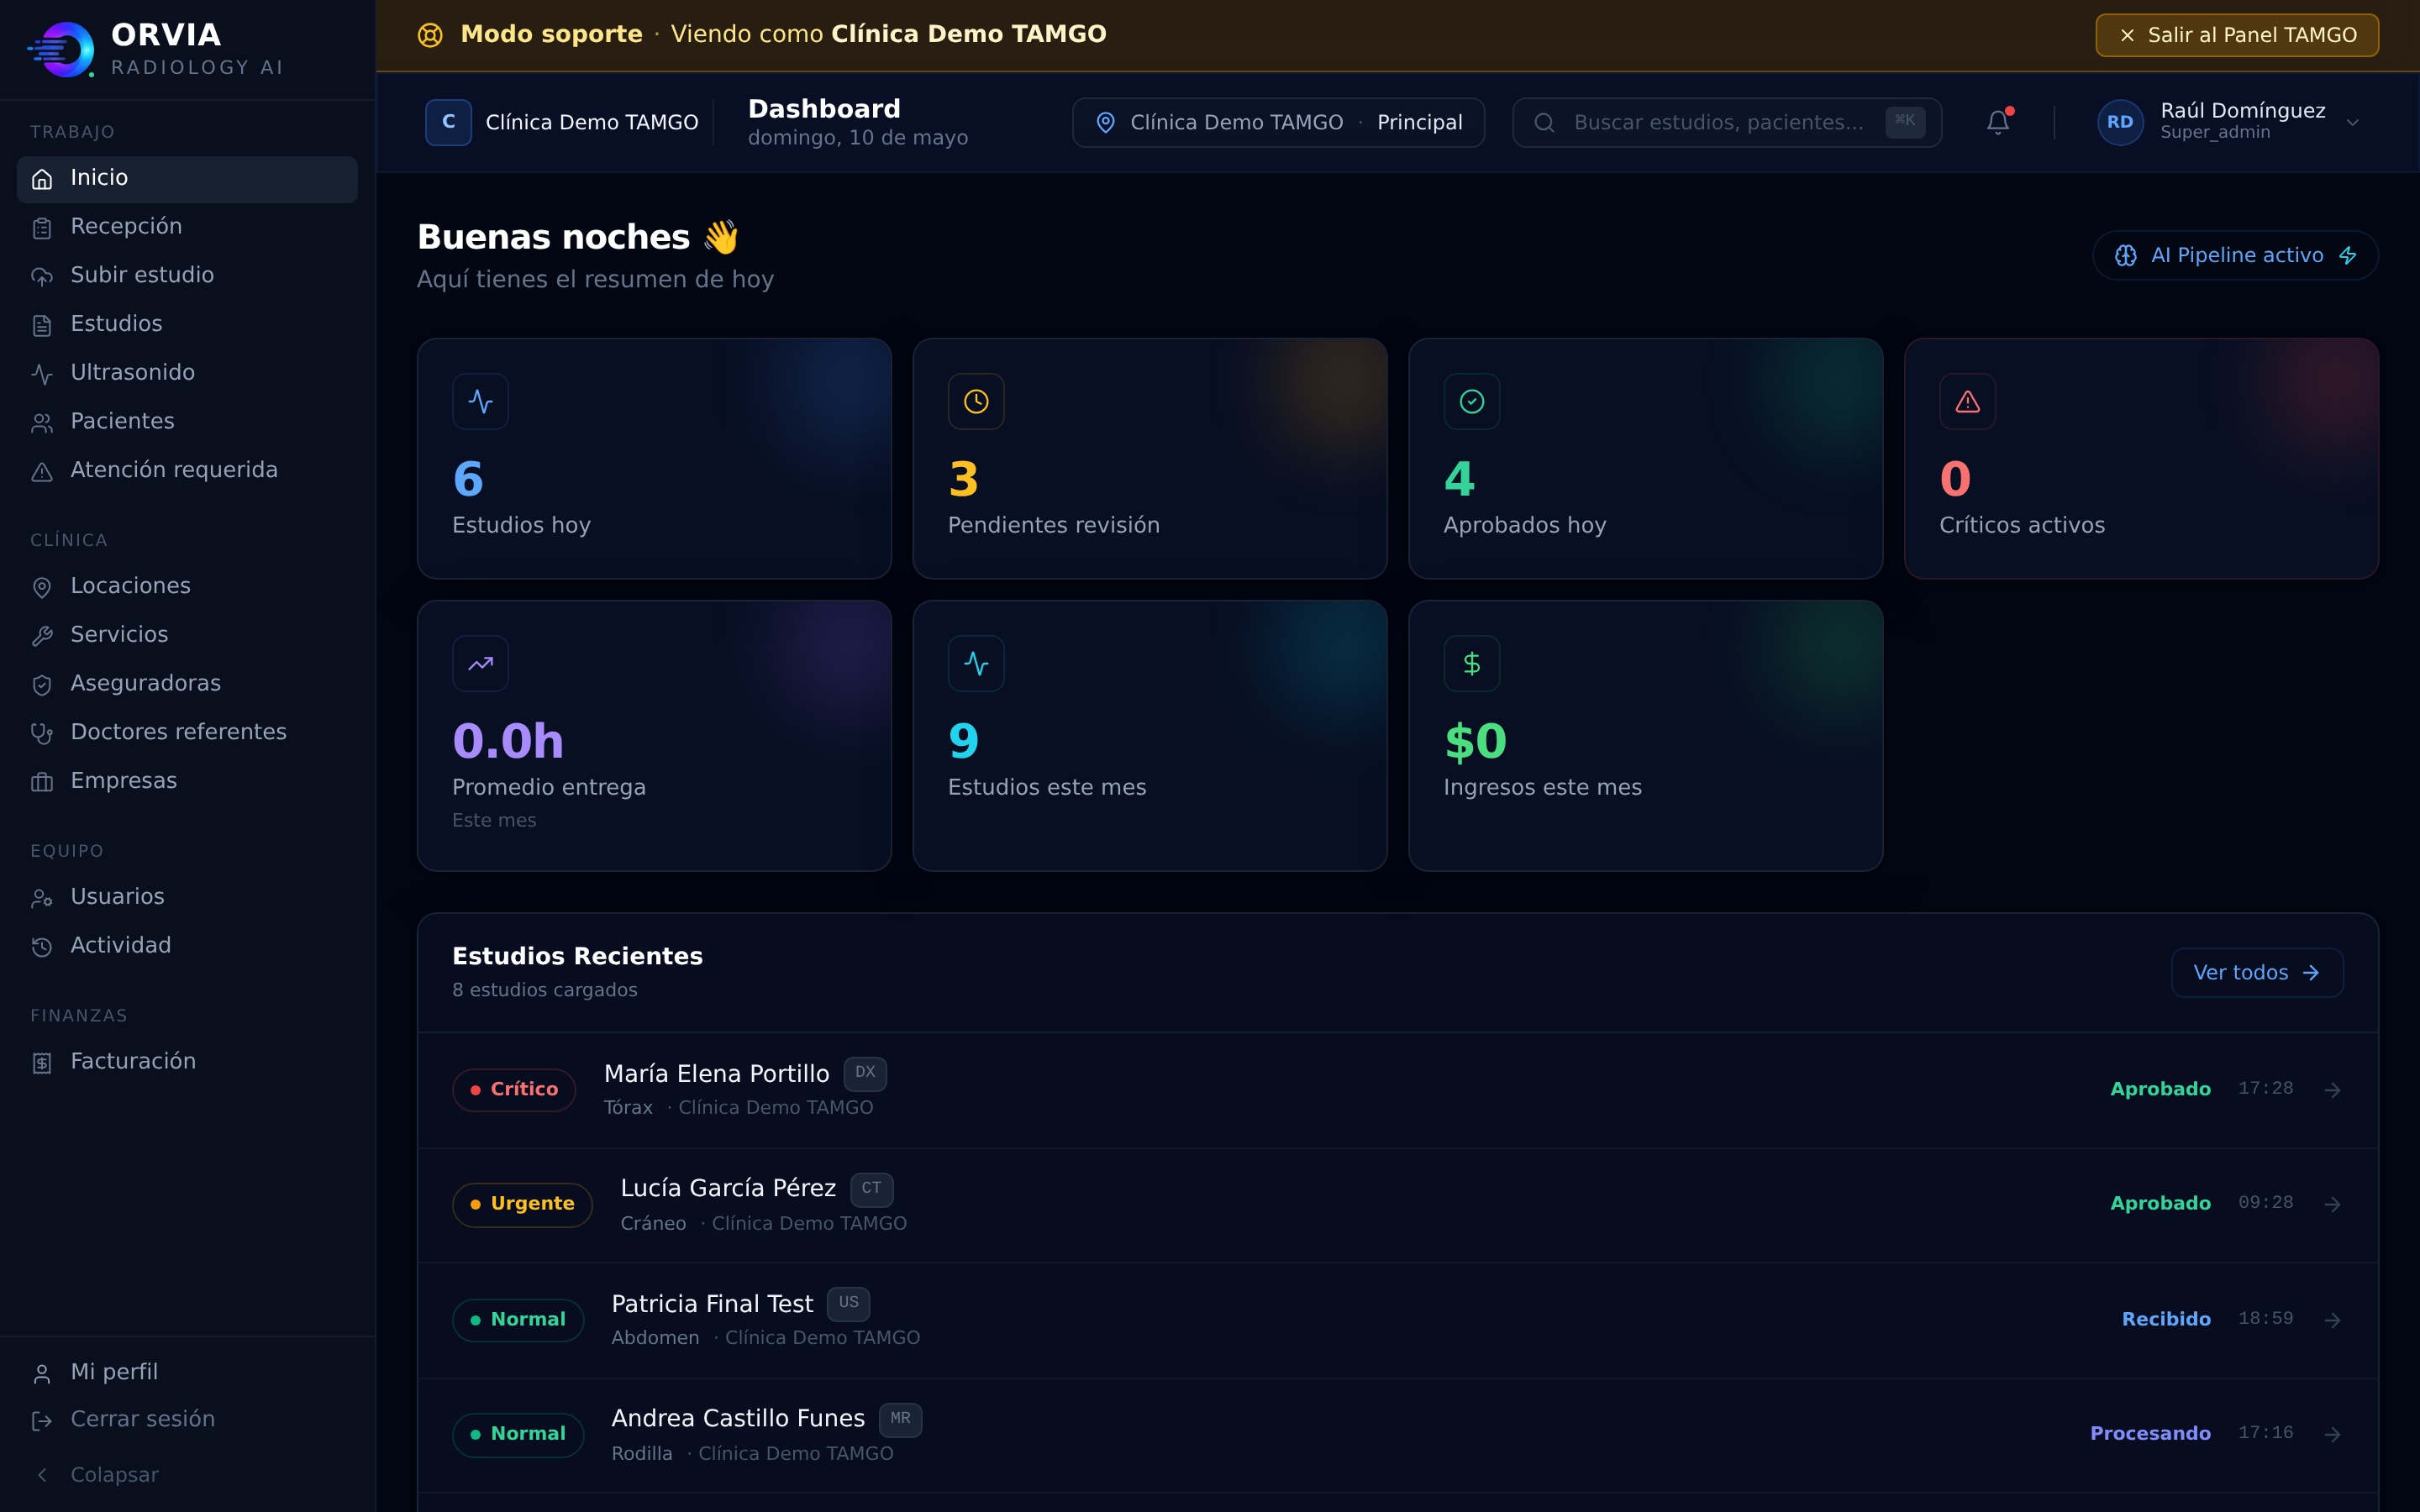Screen dimensions: 2420x1512
Task: Click Clínica Demo TAMGO name beside C badge
Action: tap(592, 122)
